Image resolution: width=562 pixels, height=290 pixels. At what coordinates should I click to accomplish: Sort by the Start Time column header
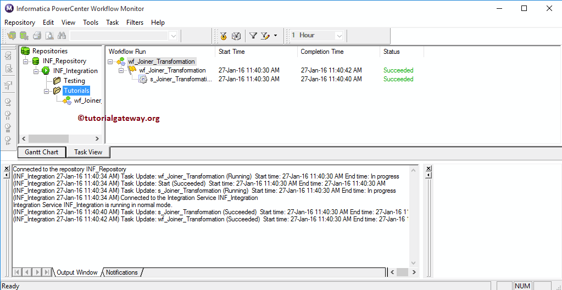tap(256, 52)
